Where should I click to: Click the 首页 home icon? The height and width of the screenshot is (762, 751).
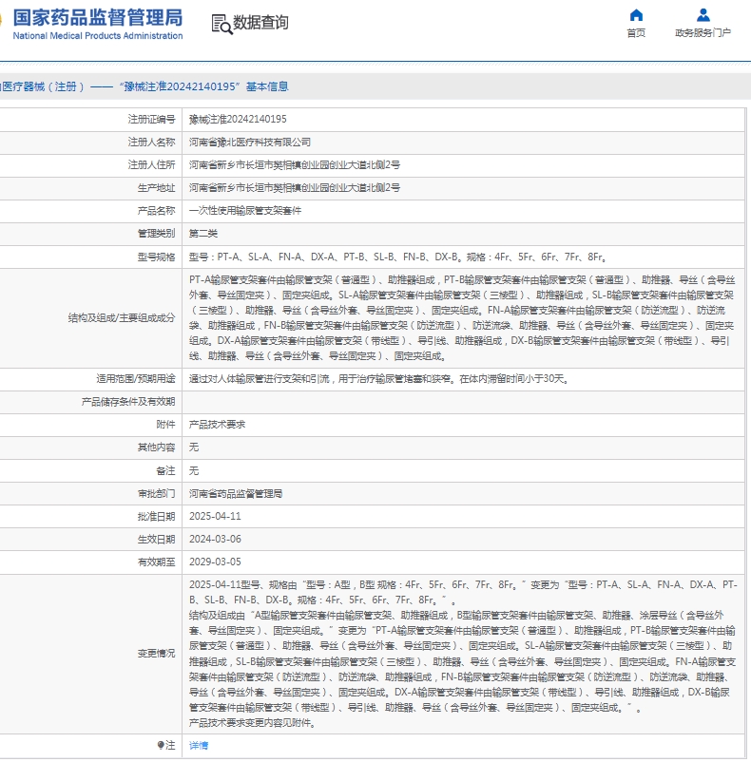pyautogui.click(x=636, y=15)
